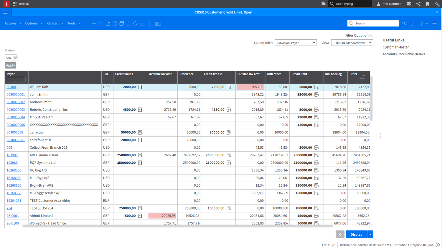Click the credit limit currency icon for carrefour
This screenshot has width=442, height=248.
pyautogui.click(x=141, y=132)
